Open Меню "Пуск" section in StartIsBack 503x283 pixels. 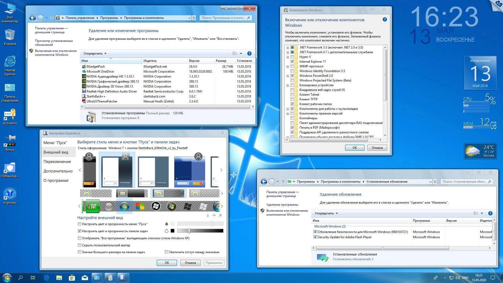tap(55, 143)
